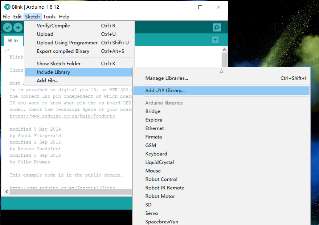Include the LiquidCrystal library

221,162
